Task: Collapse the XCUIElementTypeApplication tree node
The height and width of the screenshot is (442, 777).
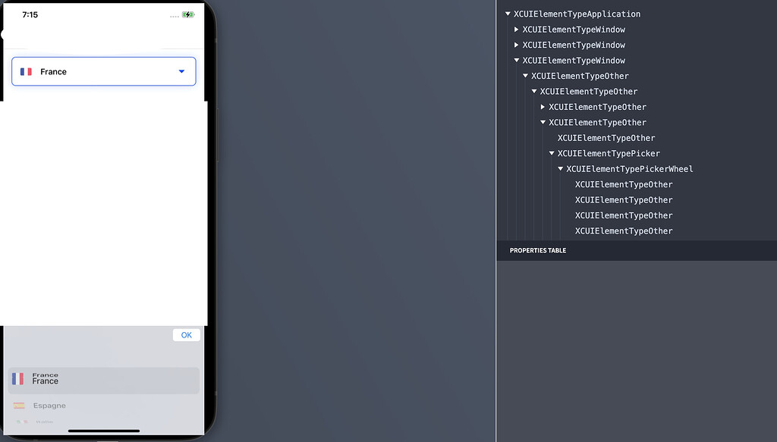Action: (508, 14)
